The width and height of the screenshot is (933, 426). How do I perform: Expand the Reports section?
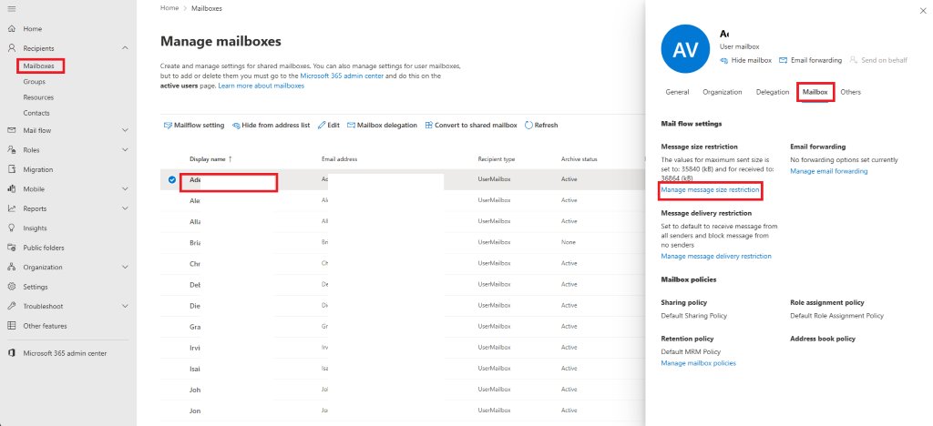[125, 208]
